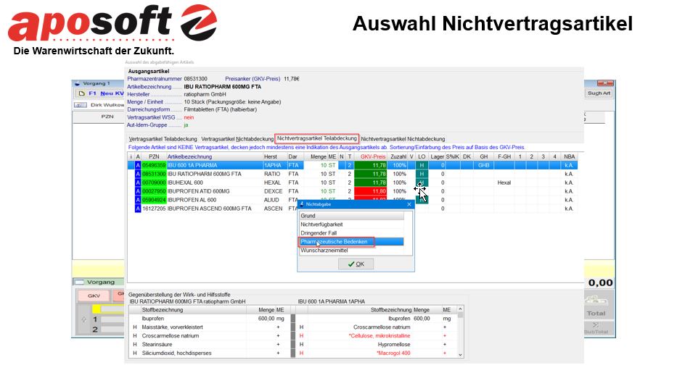Click left Stoffbezeichnung column header
677x373 pixels.
click(192, 310)
